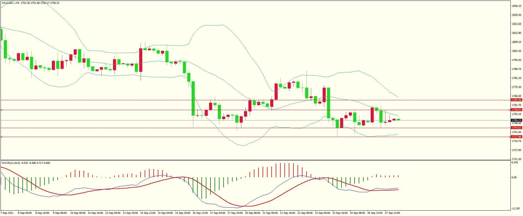Click the 13 Sep 04:00 time label
523x216 pixels.
point(113,213)
